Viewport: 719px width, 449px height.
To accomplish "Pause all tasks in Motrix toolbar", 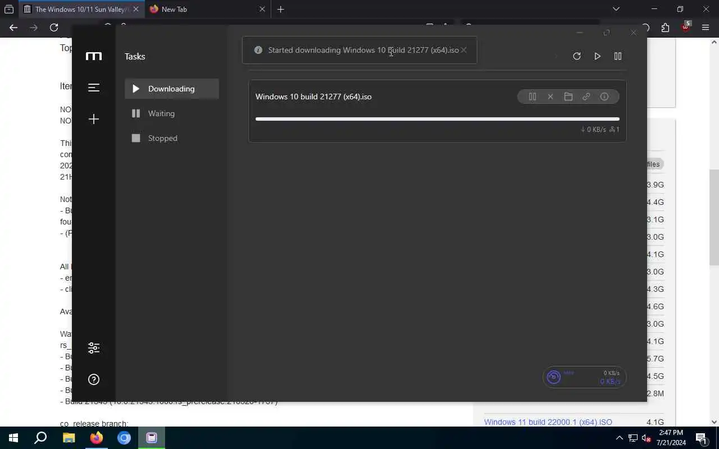I will coord(618,56).
